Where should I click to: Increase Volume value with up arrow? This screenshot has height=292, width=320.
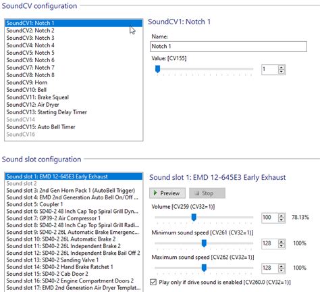pyautogui.click(x=282, y=216)
